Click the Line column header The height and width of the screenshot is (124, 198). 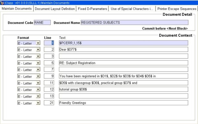point(48,37)
